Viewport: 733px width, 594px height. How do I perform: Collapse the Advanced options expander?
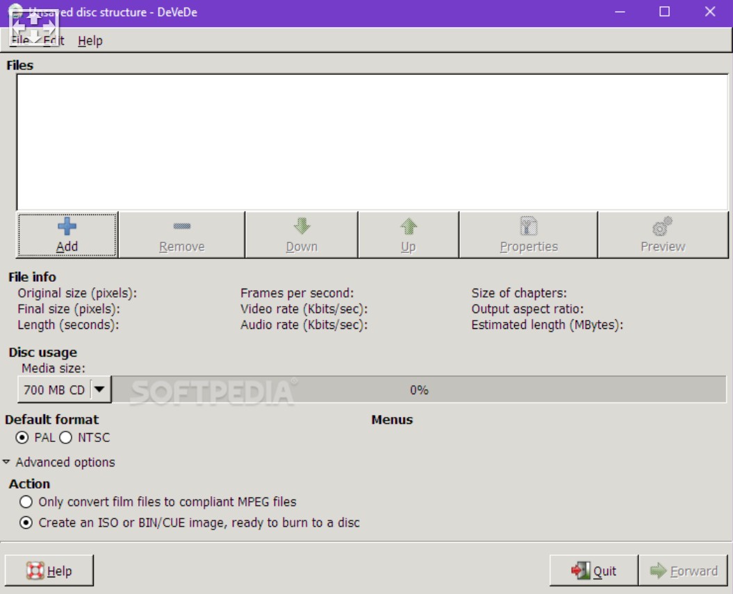[x=6, y=462]
